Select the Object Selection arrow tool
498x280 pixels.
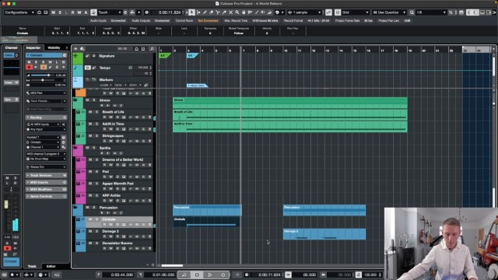[191, 12]
